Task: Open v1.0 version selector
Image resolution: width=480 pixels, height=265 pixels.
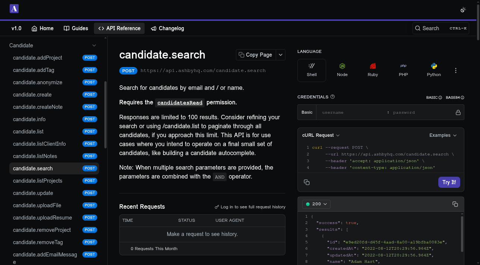Action: (x=16, y=28)
